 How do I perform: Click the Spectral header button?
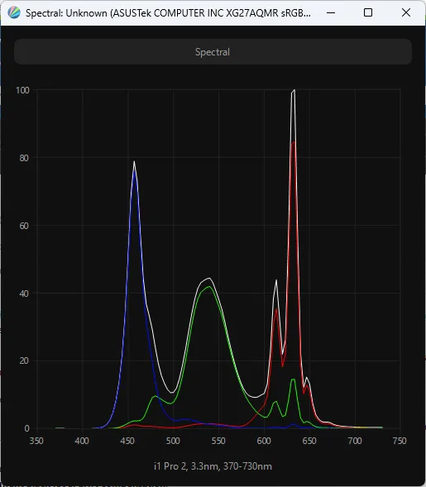point(213,52)
